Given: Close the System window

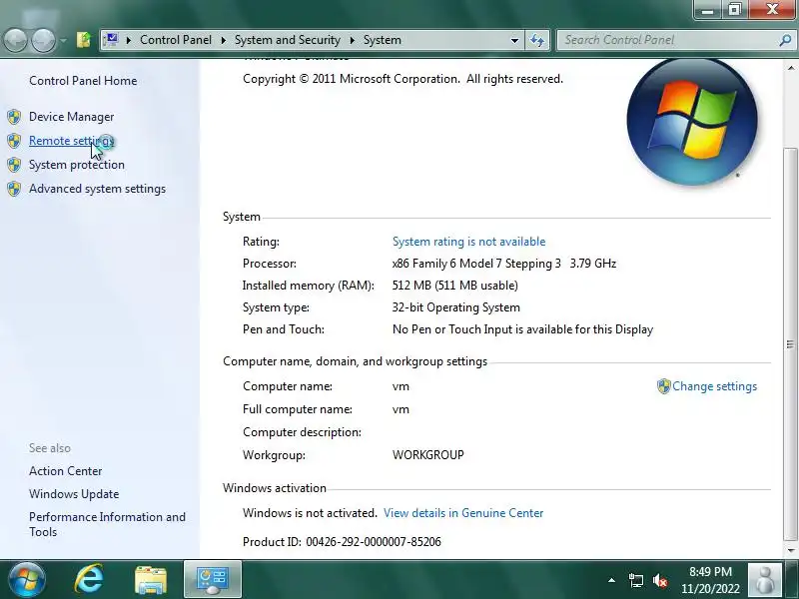Looking at the screenshot, I should [772, 9].
